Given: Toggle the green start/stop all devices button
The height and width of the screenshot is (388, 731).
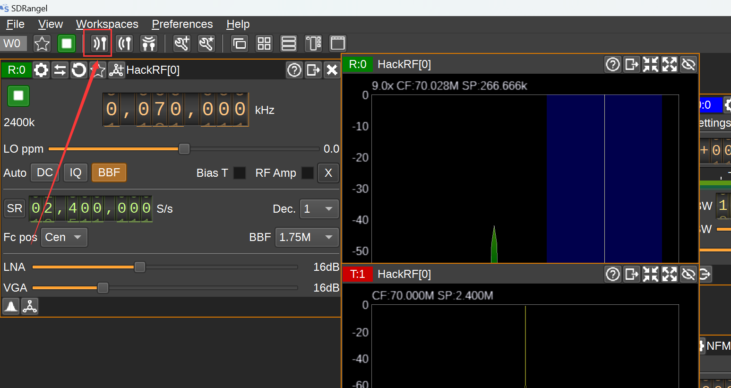Looking at the screenshot, I should tap(67, 43).
